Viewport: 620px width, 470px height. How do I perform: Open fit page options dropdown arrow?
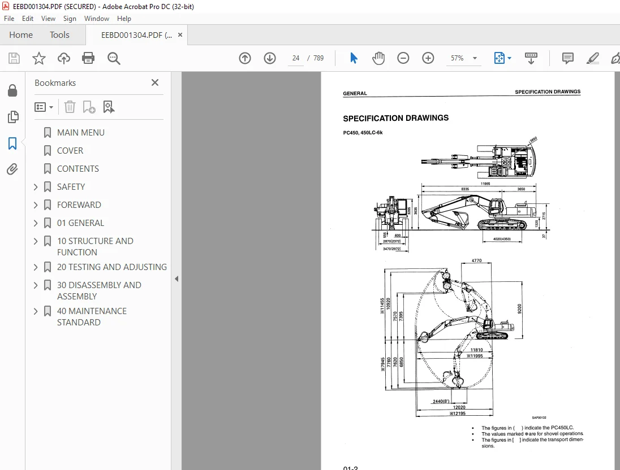coord(509,58)
